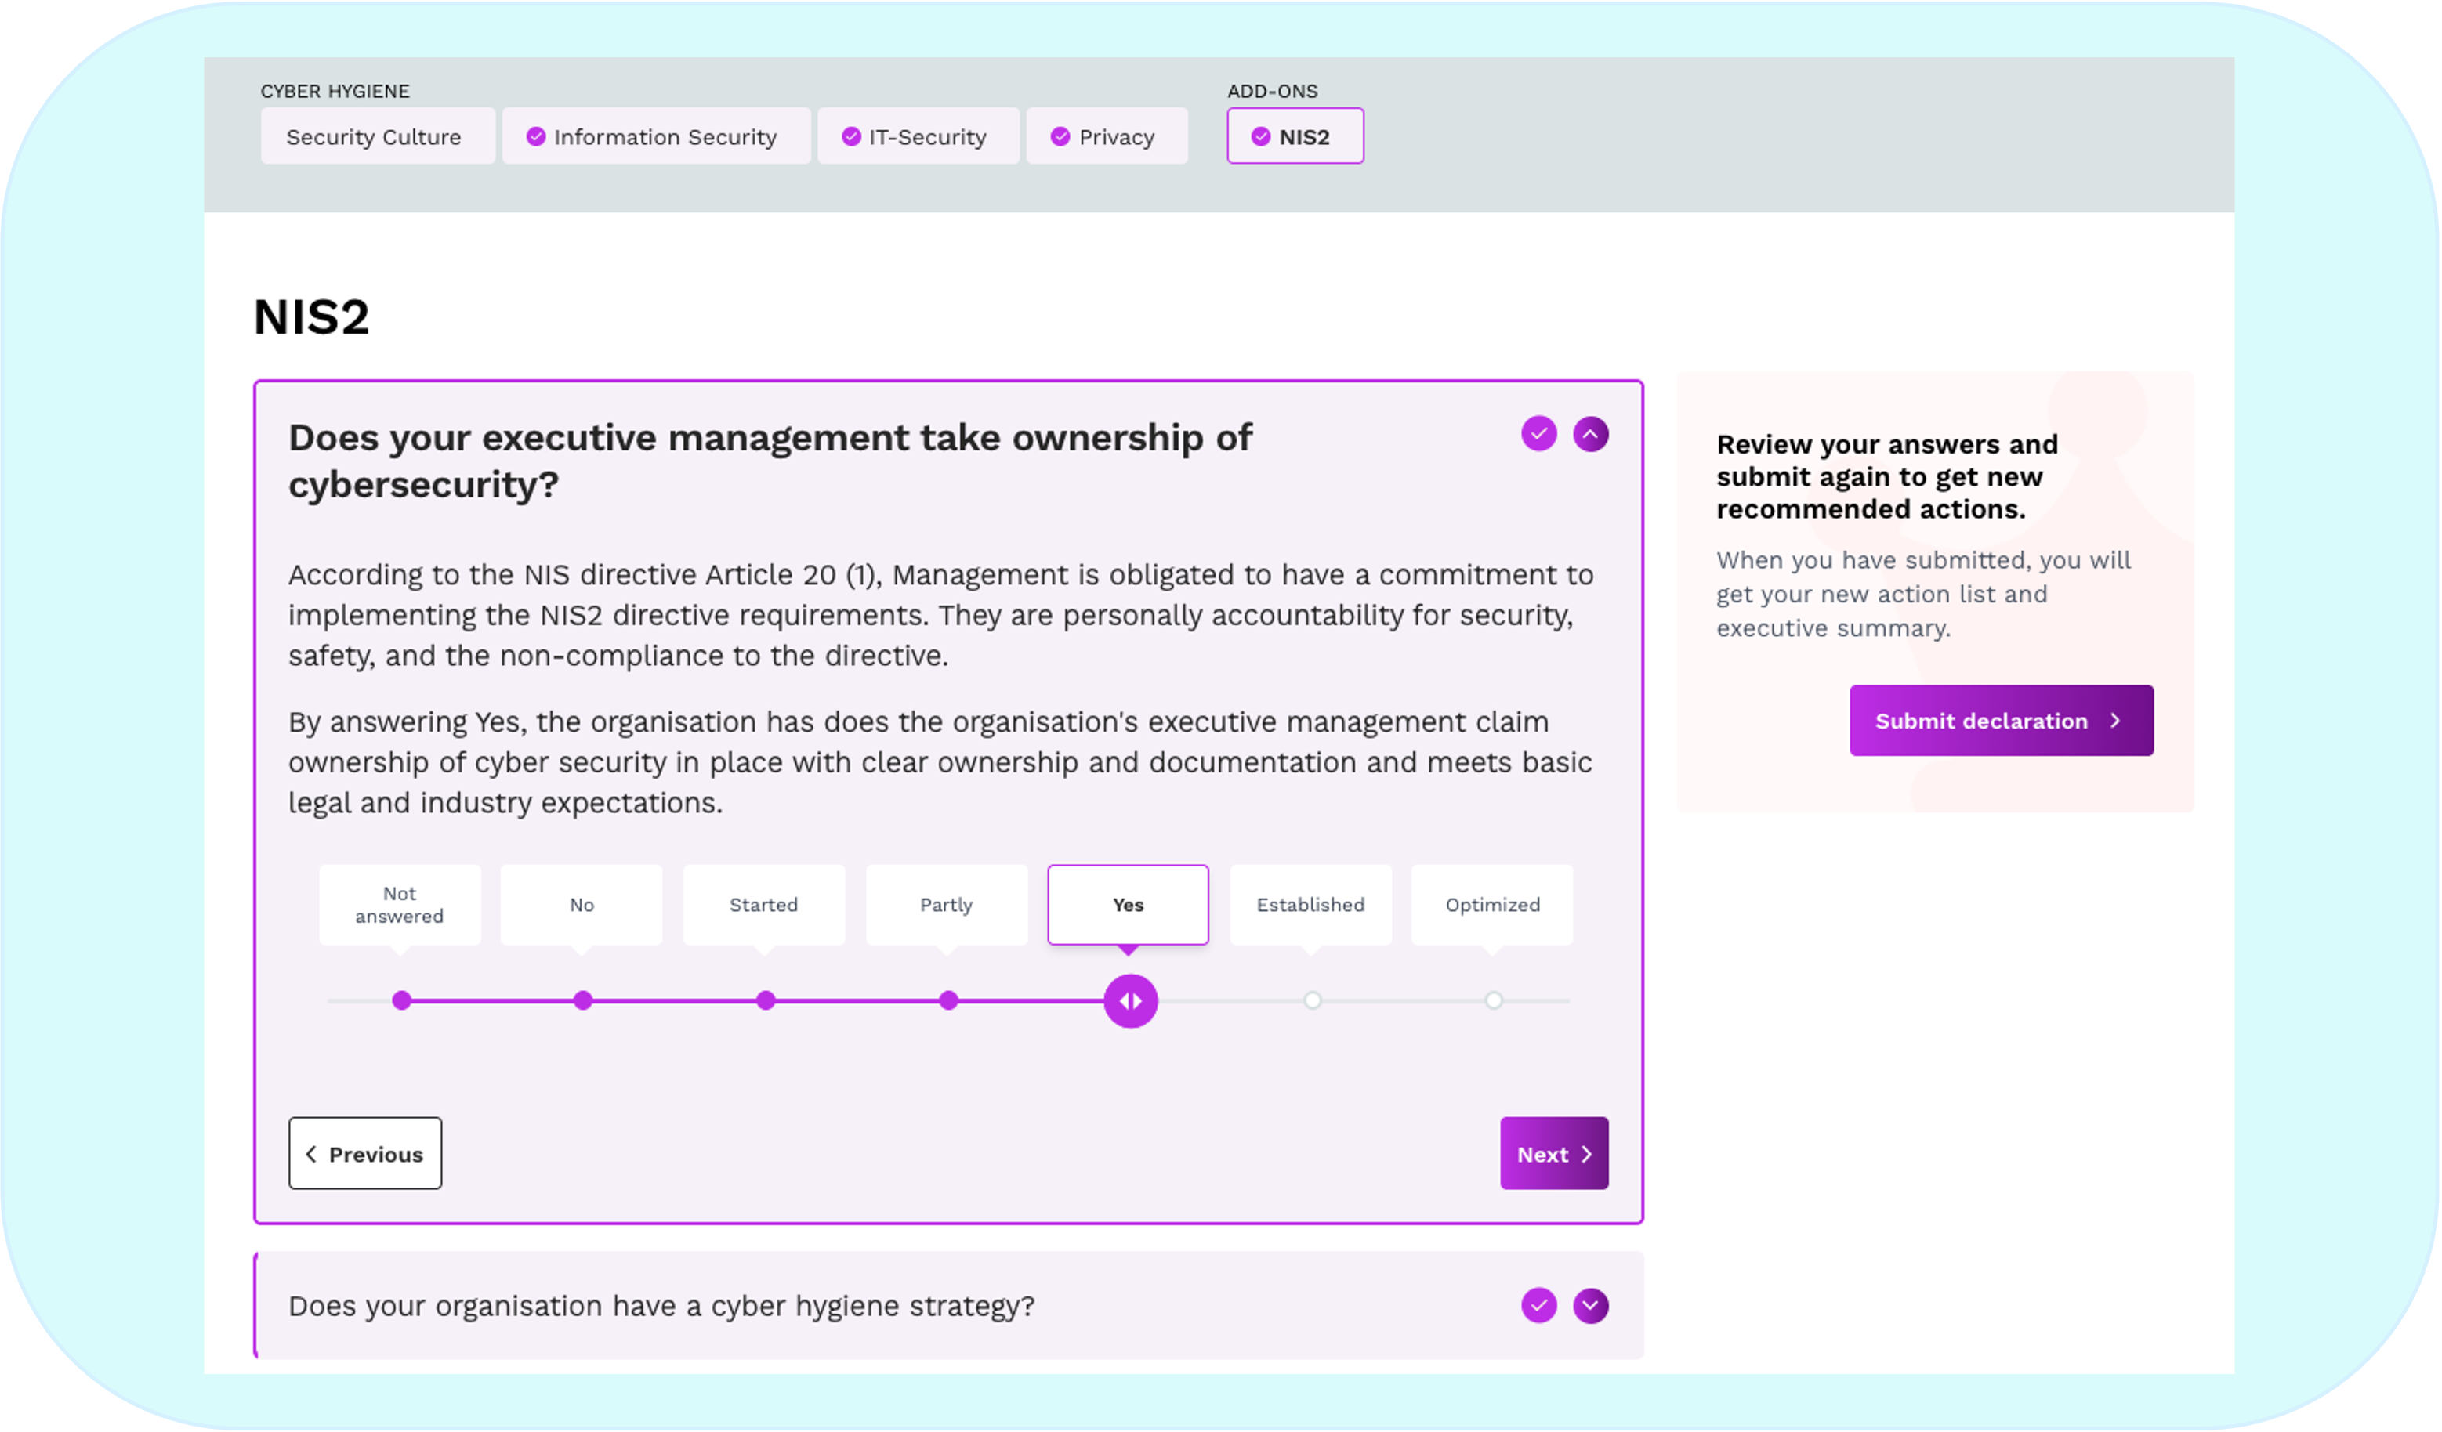Image resolution: width=2442 pixels, height=1432 pixels.
Task: Select the 'Not answered' option
Action: 399,905
